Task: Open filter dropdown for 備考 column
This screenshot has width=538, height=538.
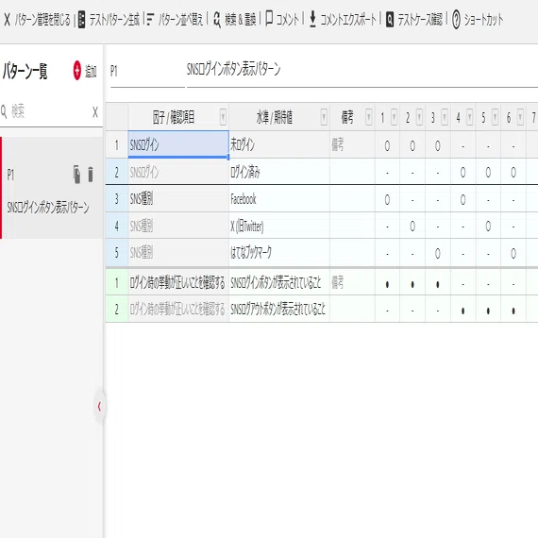Action: point(369,117)
